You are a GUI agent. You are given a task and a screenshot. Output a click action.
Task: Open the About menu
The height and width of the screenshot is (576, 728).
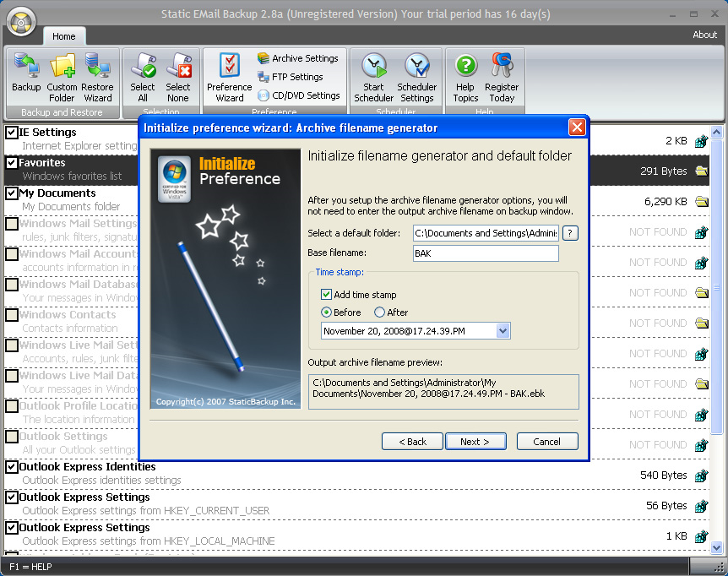[704, 35]
